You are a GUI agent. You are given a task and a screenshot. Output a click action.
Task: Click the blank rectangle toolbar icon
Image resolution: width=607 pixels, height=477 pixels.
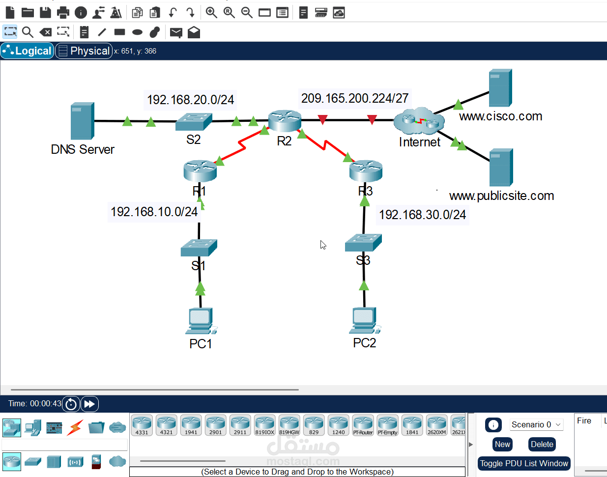(x=264, y=12)
